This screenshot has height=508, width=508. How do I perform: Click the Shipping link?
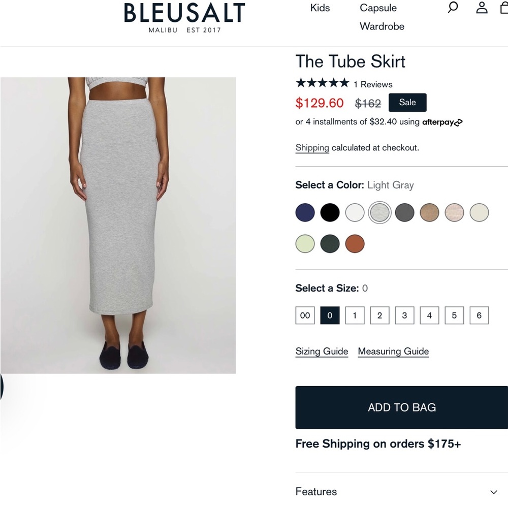[x=312, y=147]
